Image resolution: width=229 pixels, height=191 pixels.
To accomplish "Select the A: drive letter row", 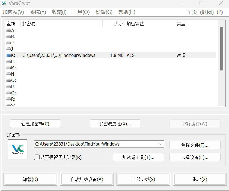I will pyautogui.click(x=111, y=30).
